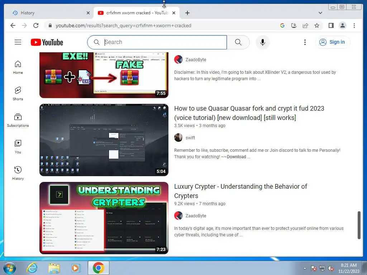Click the Sign in button
The height and width of the screenshot is (275, 367).
point(333,42)
